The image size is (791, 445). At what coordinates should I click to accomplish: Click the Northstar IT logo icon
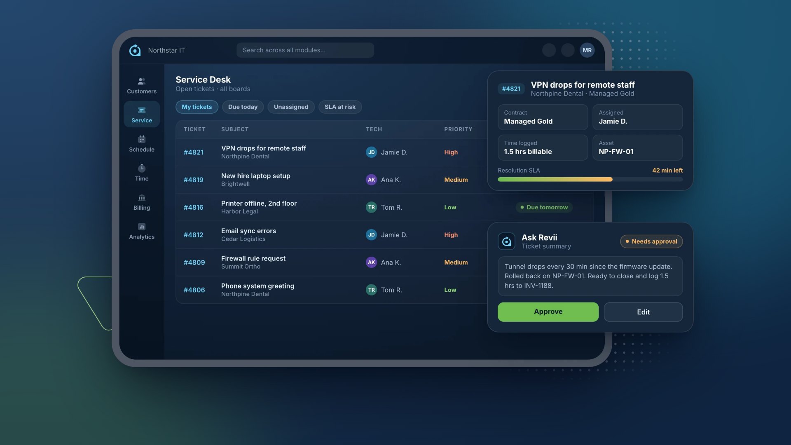(135, 50)
